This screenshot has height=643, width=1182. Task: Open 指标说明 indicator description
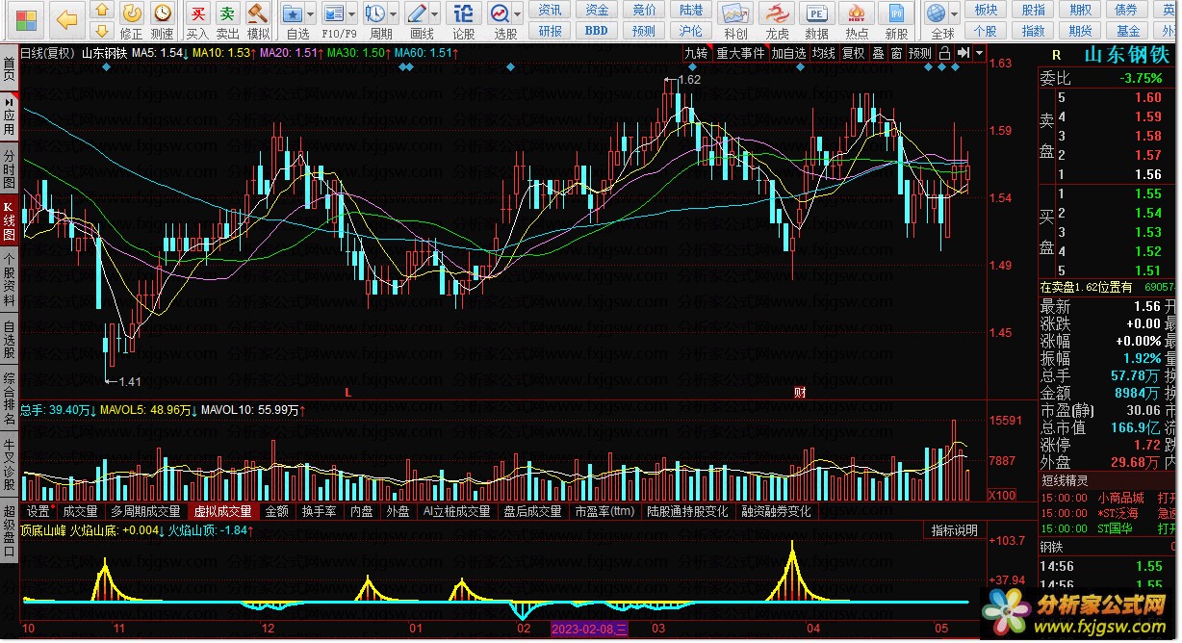[x=954, y=530]
